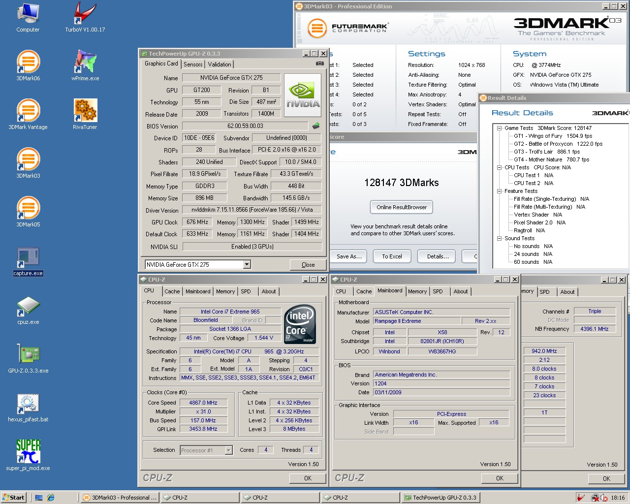The image size is (630, 504).
Task: Collapse the Sound Tests tree node
Action: tap(499, 238)
